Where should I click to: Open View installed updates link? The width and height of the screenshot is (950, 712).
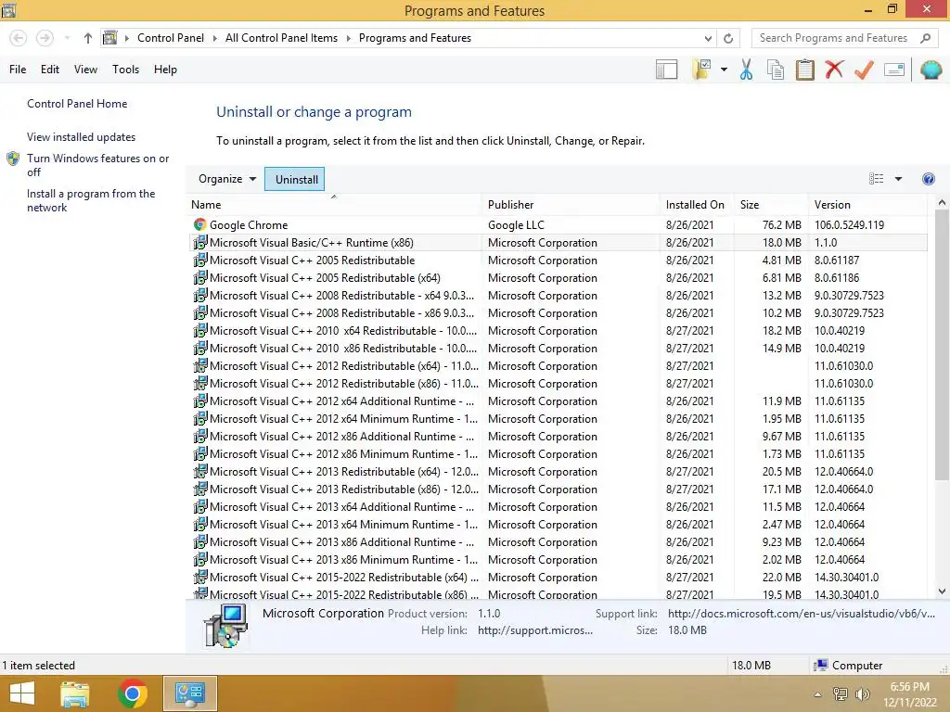81,137
